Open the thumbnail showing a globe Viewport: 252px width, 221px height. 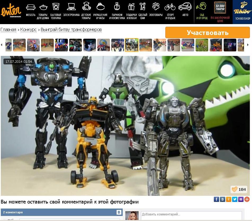[x=104, y=45]
